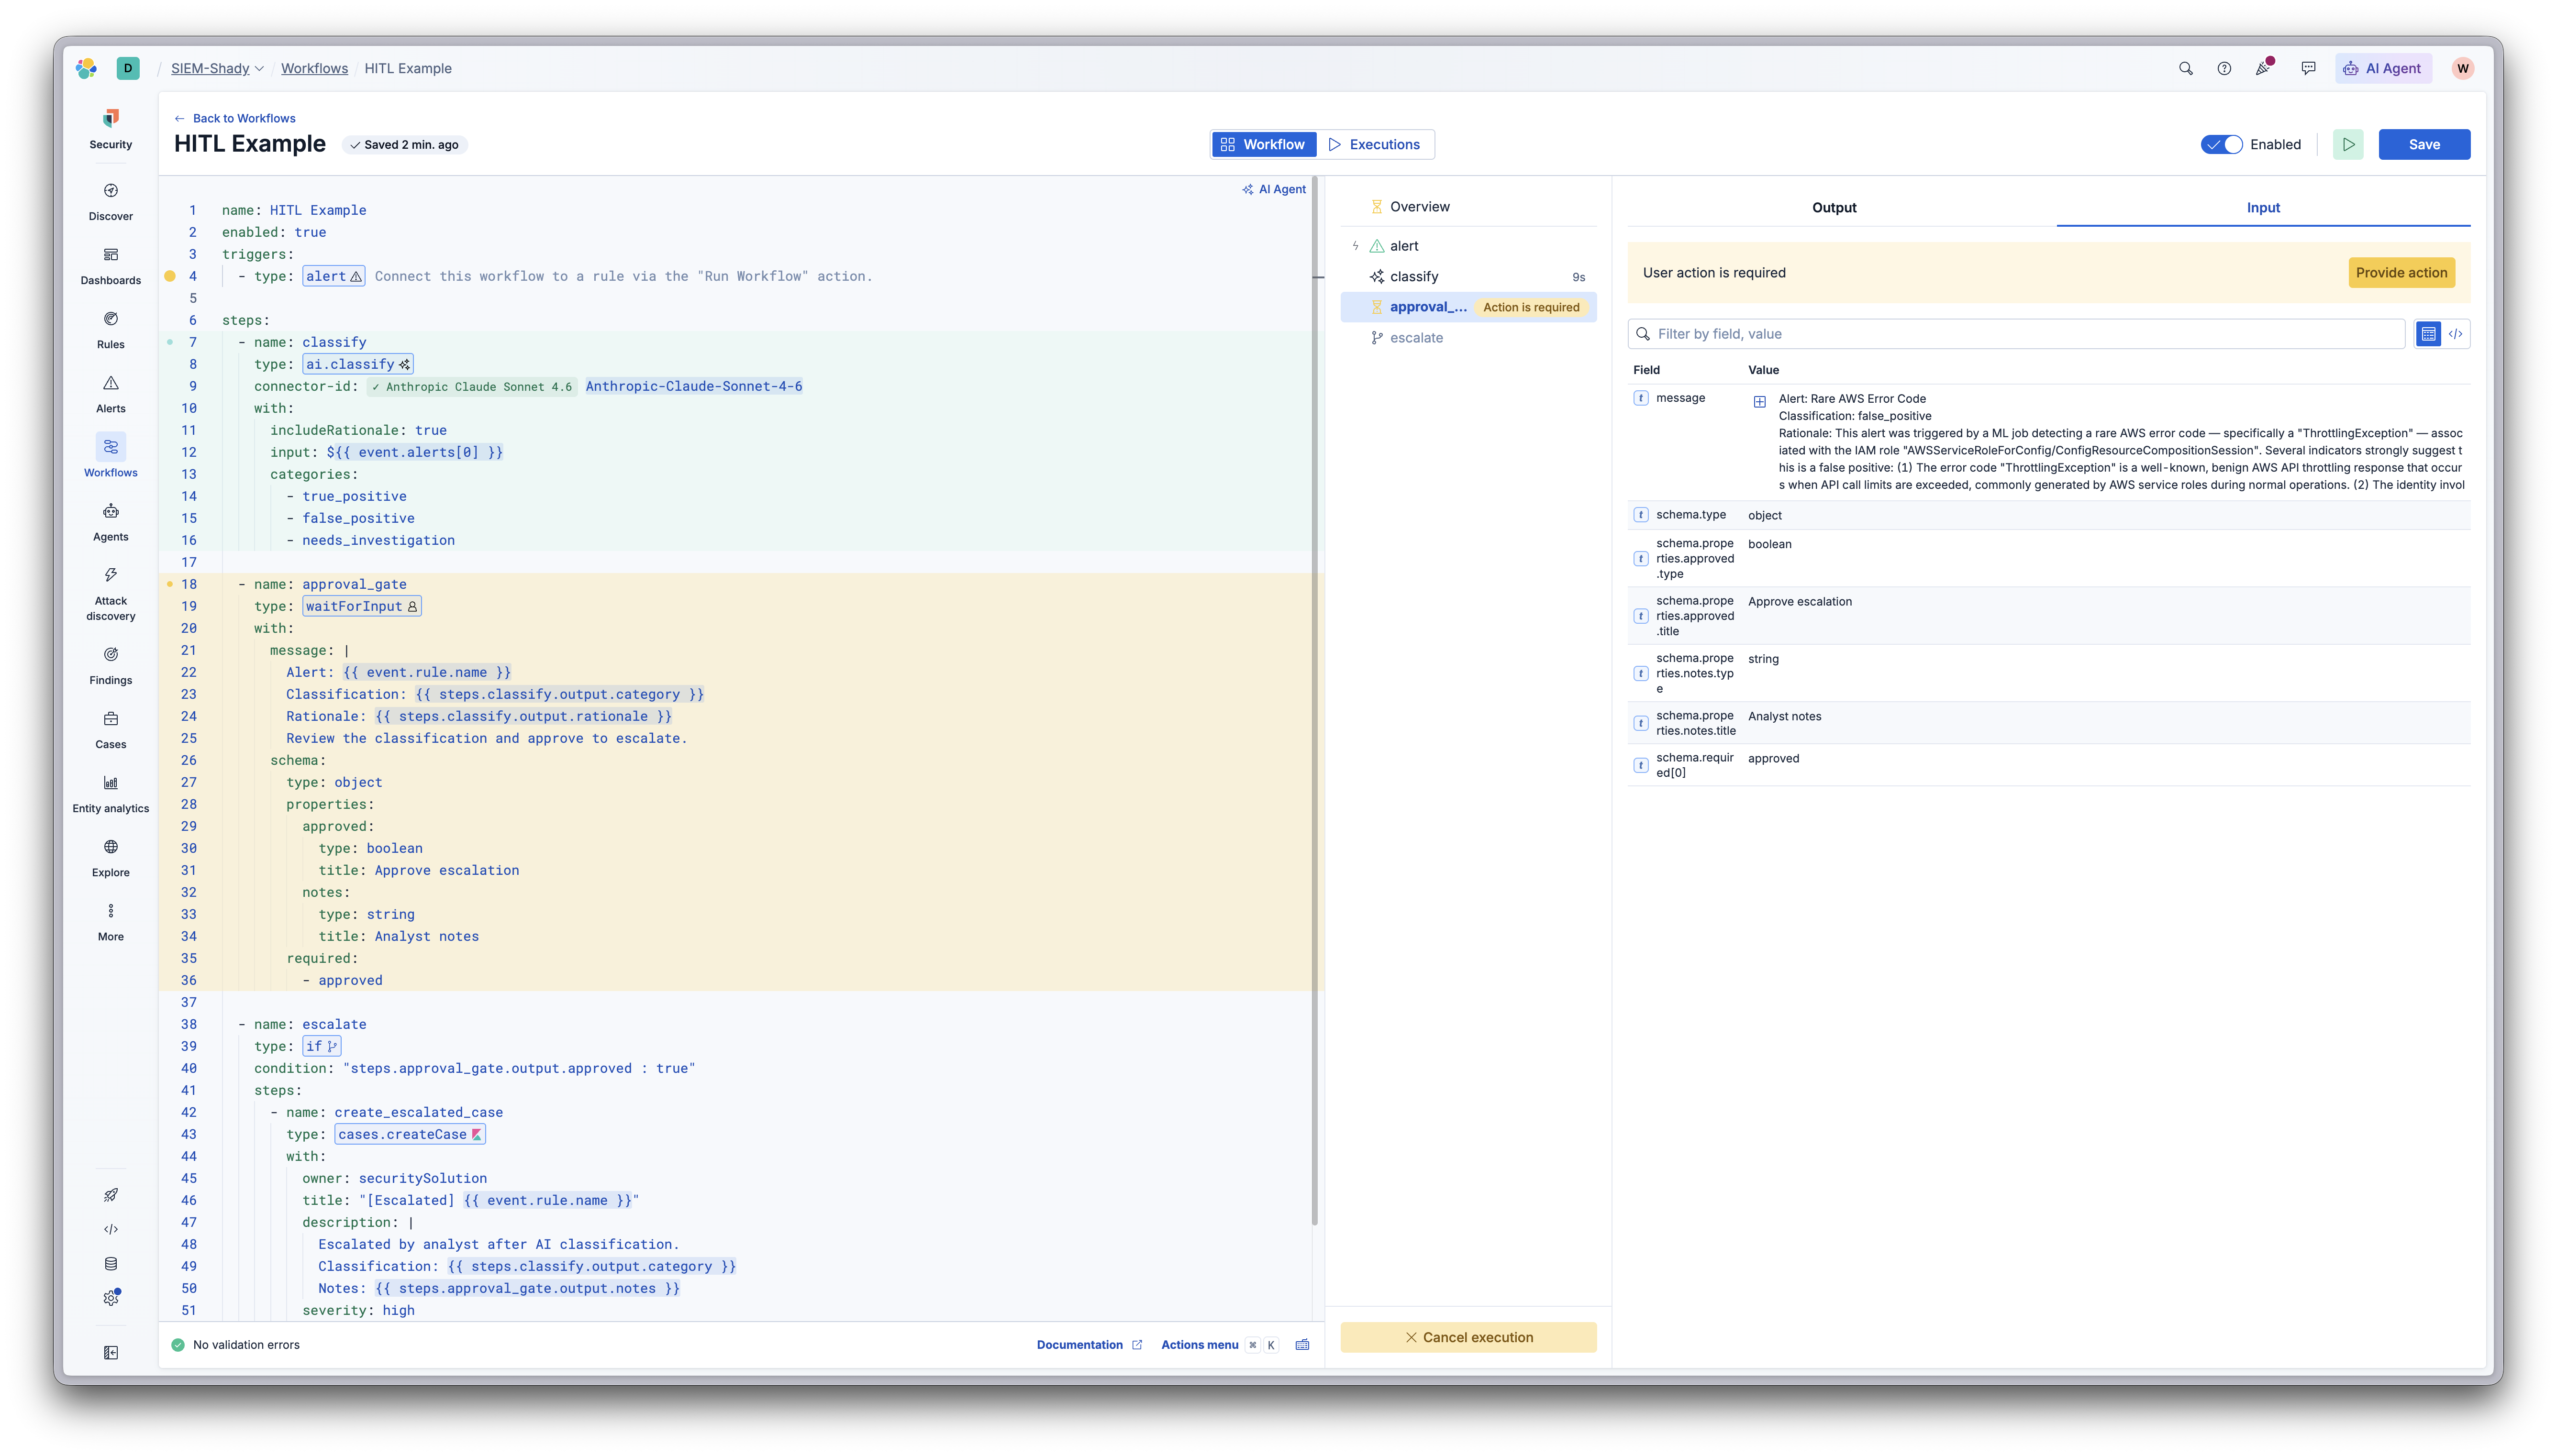Switch to the Executions tab
This screenshot has height=1456, width=2557.
tap(1374, 144)
